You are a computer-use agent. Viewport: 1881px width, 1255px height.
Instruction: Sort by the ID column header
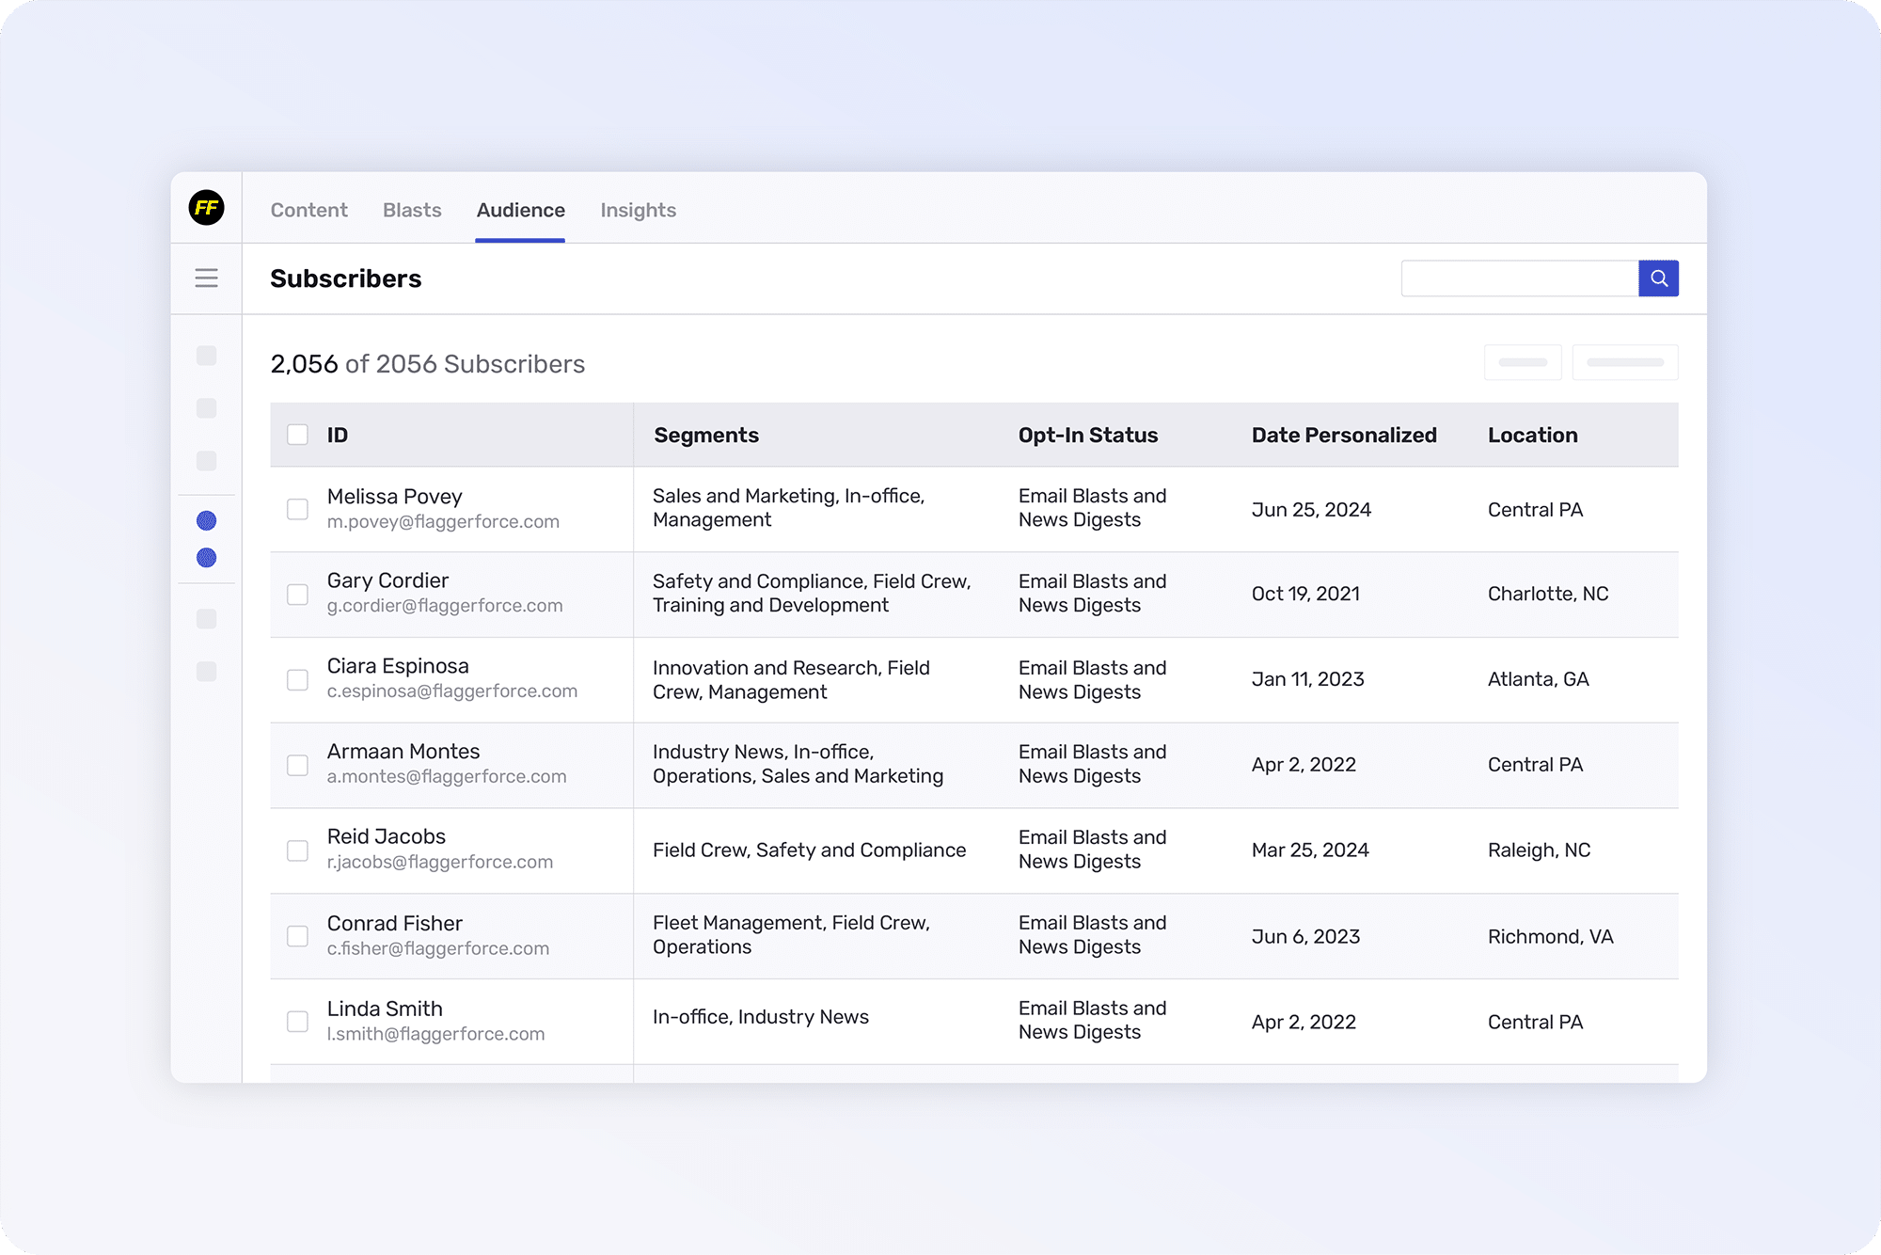[338, 435]
